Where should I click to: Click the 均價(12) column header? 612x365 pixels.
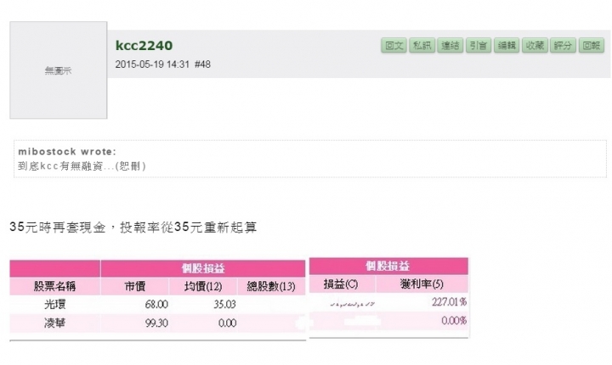[203, 286]
